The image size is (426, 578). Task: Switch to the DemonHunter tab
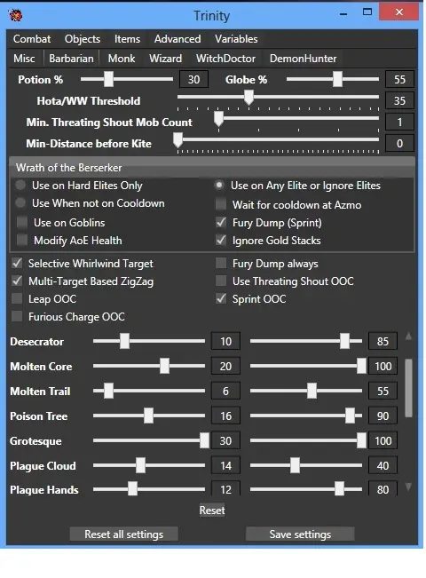pyautogui.click(x=303, y=59)
